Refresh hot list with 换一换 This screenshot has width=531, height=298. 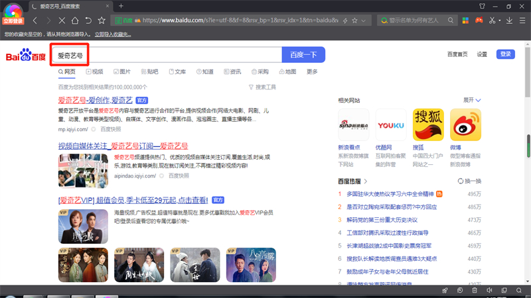pos(469,181)
